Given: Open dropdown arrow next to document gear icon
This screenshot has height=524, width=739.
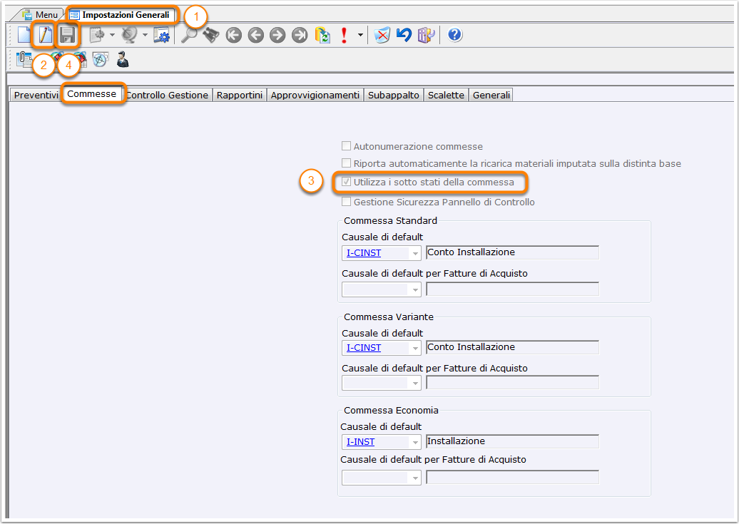Looking at the screenshot, I should point(112,36).
